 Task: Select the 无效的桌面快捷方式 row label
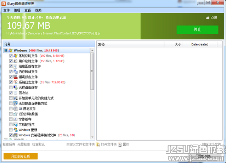coord(33,103)
